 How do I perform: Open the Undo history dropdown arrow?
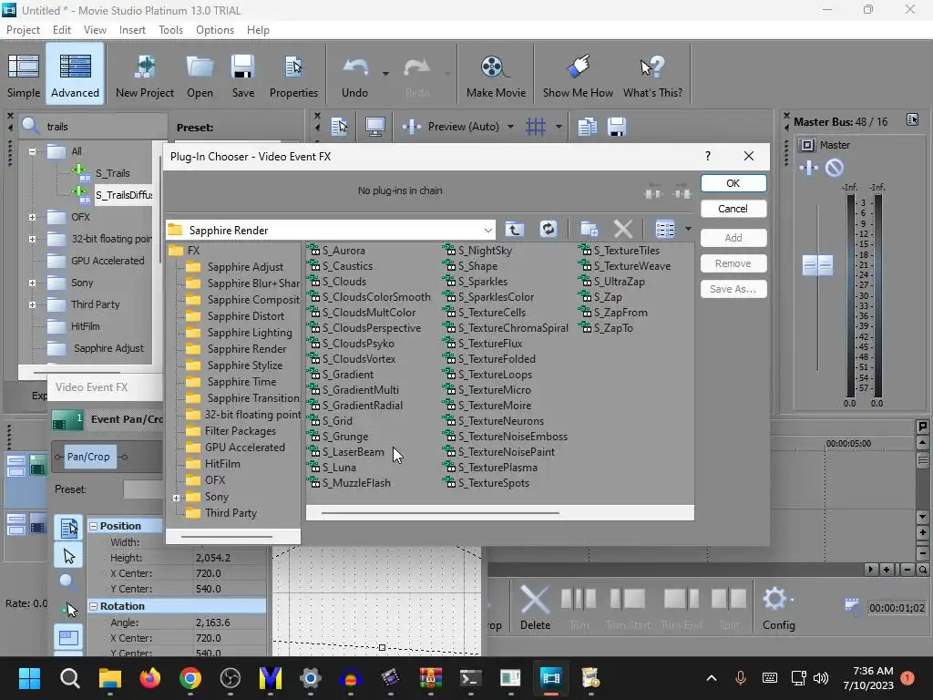(x=385, y=74)
